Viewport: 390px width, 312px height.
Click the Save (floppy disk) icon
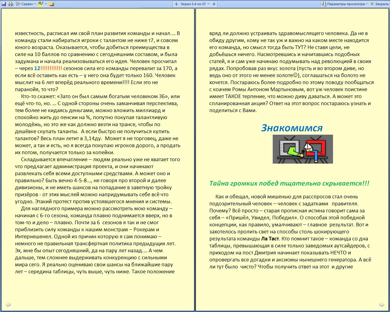[4, 4]
